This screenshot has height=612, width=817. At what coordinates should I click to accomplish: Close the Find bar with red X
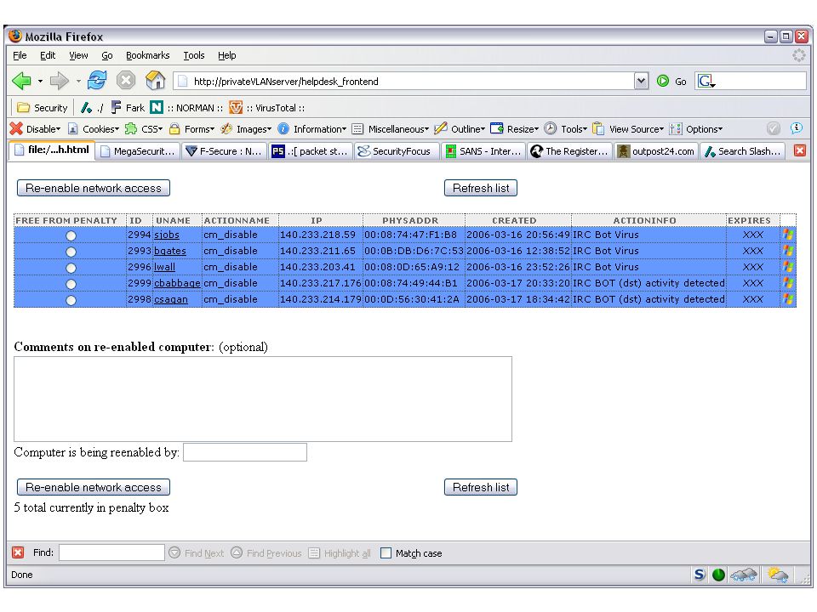[18, 552]
